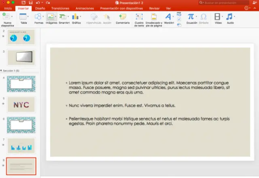Screen dimensions: 259x178
Task: Add a Comentario to the slide
Action: tap(122, 17)
